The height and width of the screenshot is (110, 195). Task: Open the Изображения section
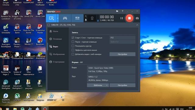tap(57, 54)
